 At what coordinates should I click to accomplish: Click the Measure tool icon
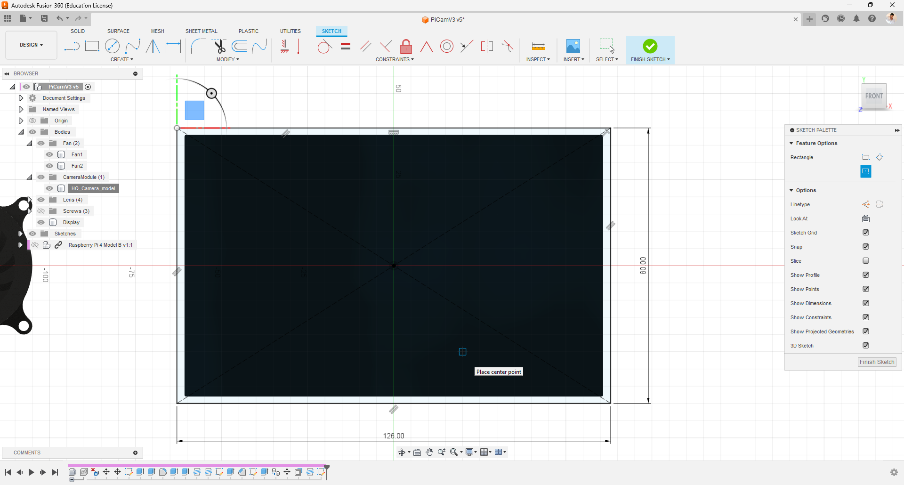click(x=538, y=46)
